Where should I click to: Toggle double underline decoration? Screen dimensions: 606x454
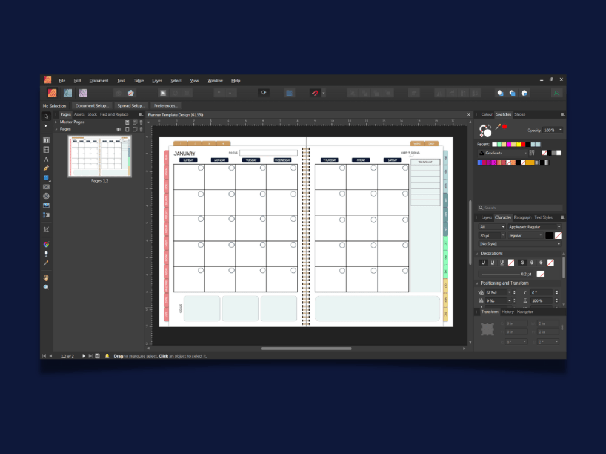502,263
